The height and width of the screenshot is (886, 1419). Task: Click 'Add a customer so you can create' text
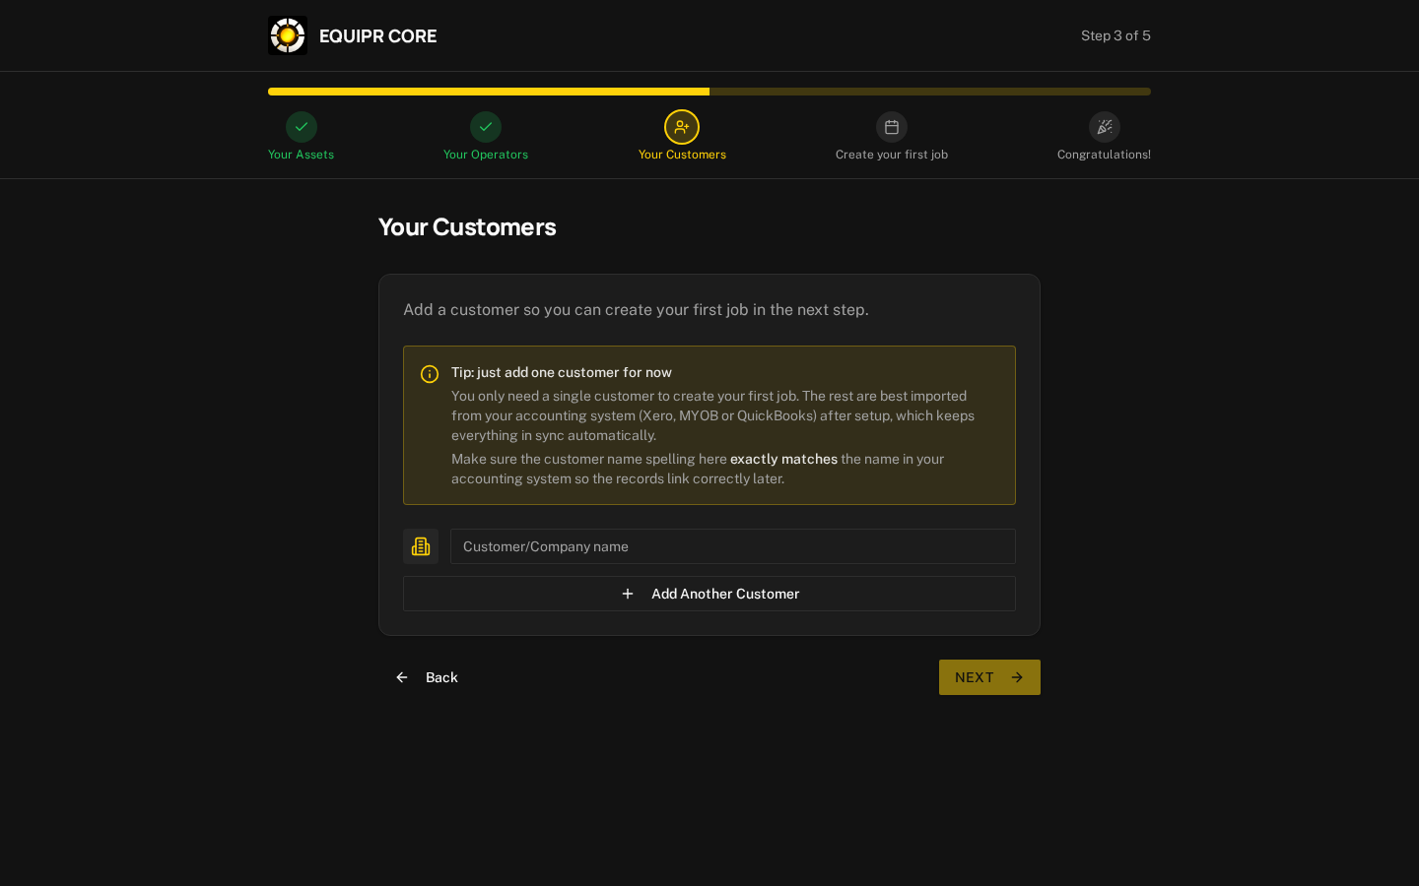point(636,309)
